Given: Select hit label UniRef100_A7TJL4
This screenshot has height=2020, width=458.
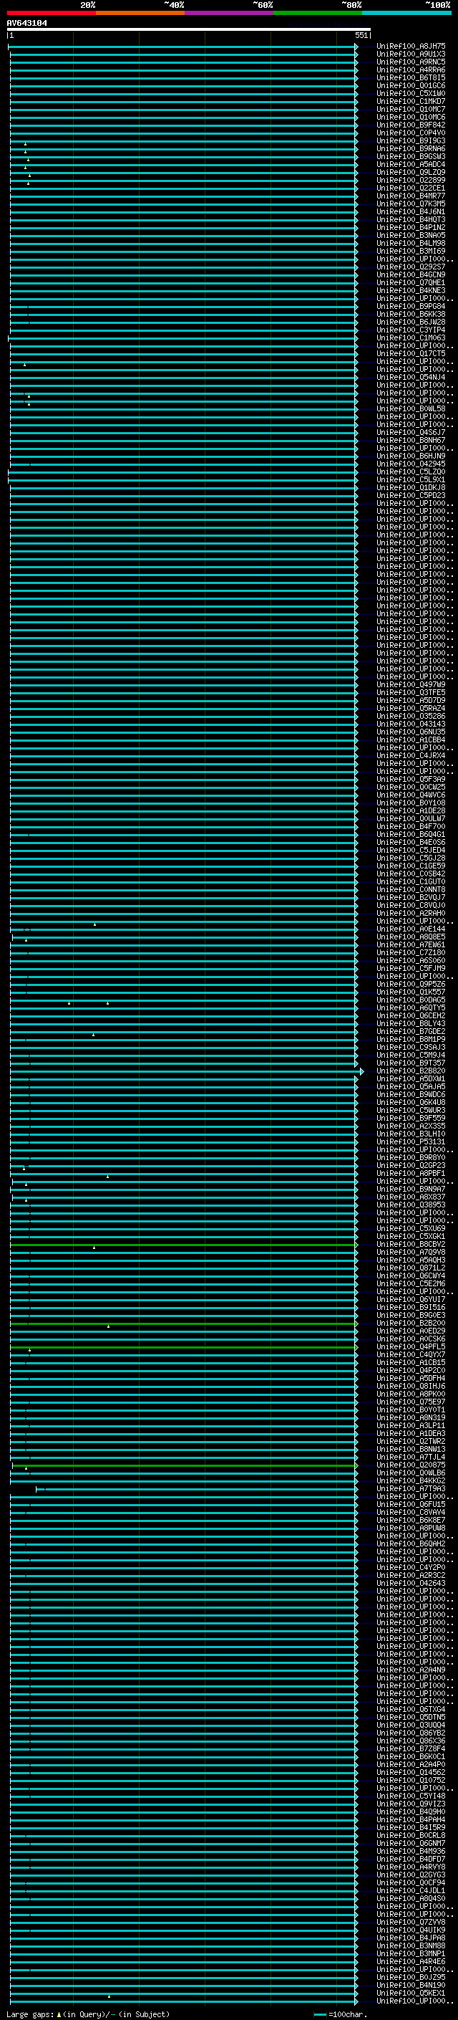Looking at the screenshot, I should 410,1457.
